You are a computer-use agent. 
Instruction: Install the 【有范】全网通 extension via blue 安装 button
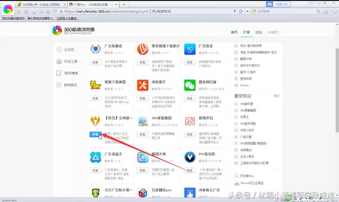coord(95,134)
